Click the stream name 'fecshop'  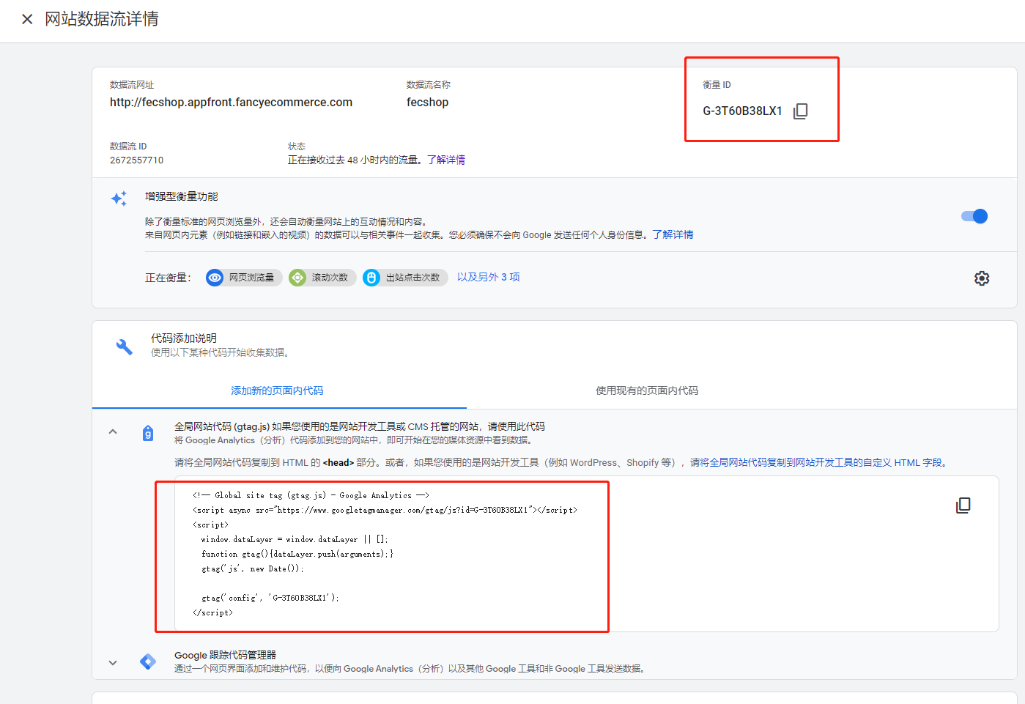click(427, 103)
